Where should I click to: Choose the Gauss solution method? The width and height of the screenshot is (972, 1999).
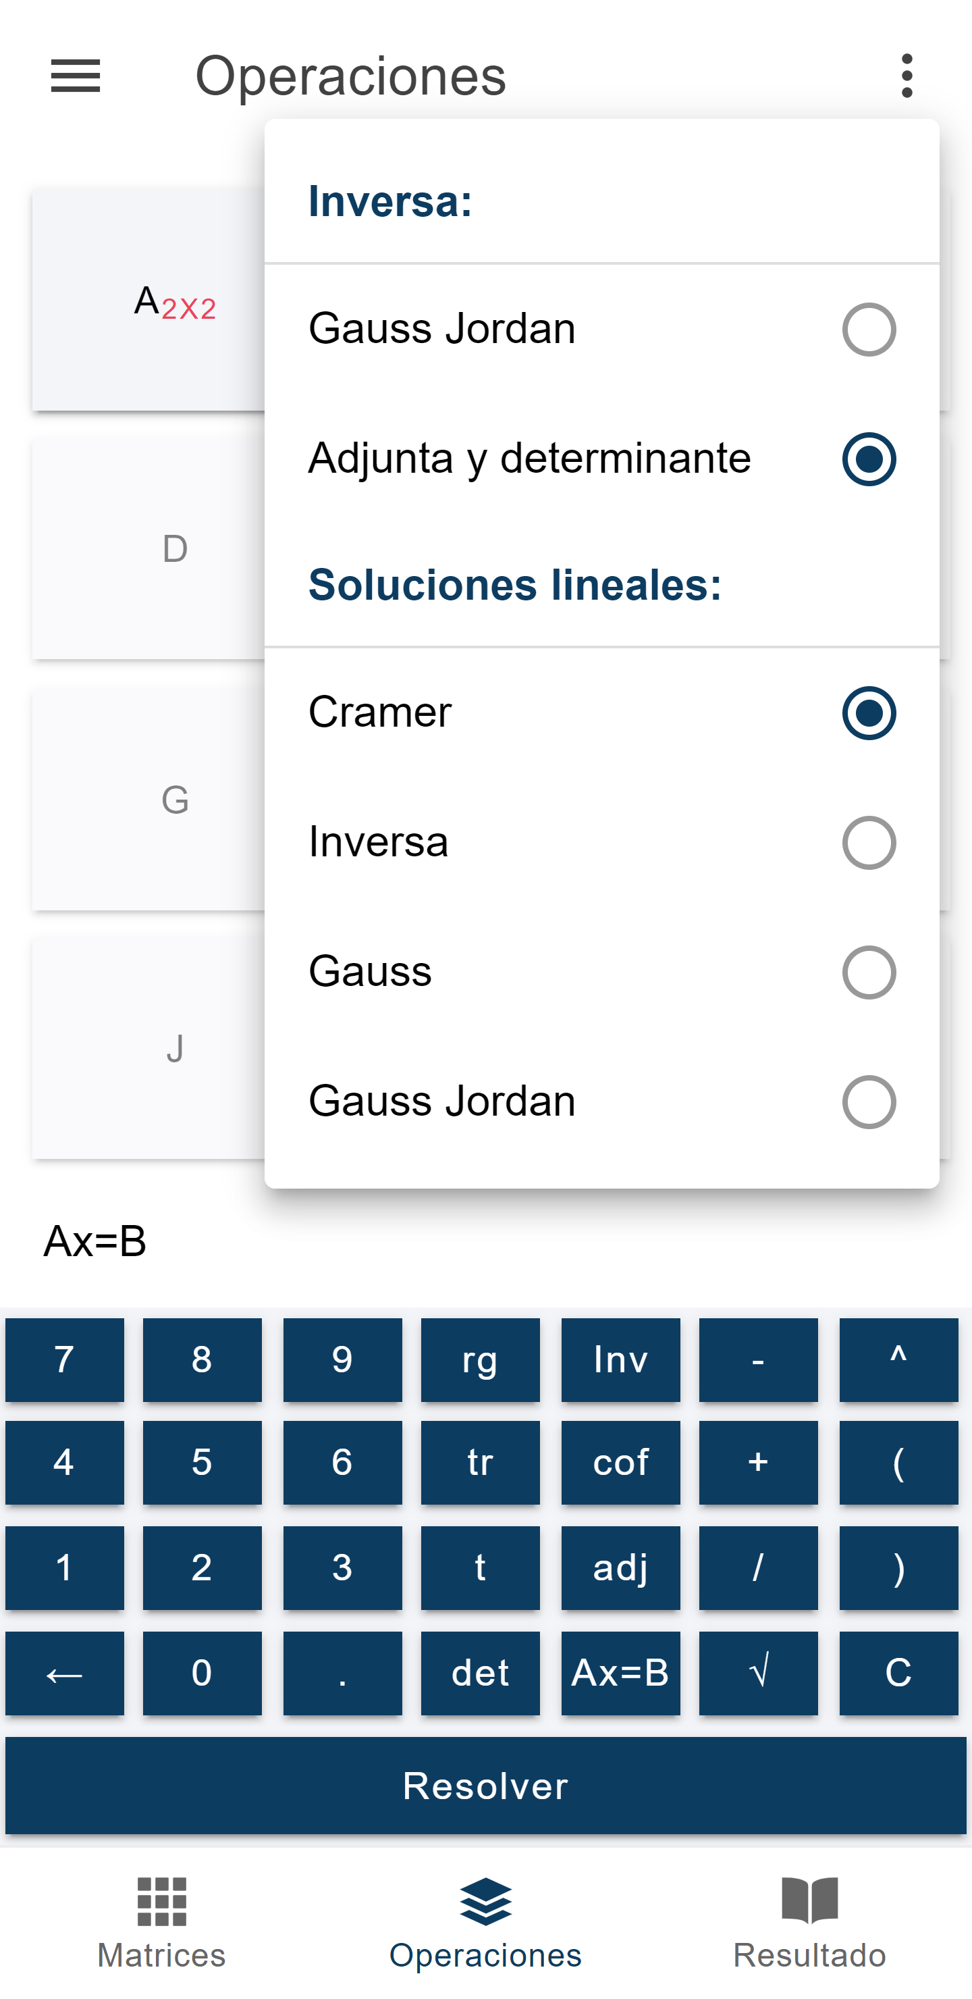point(601,972)
